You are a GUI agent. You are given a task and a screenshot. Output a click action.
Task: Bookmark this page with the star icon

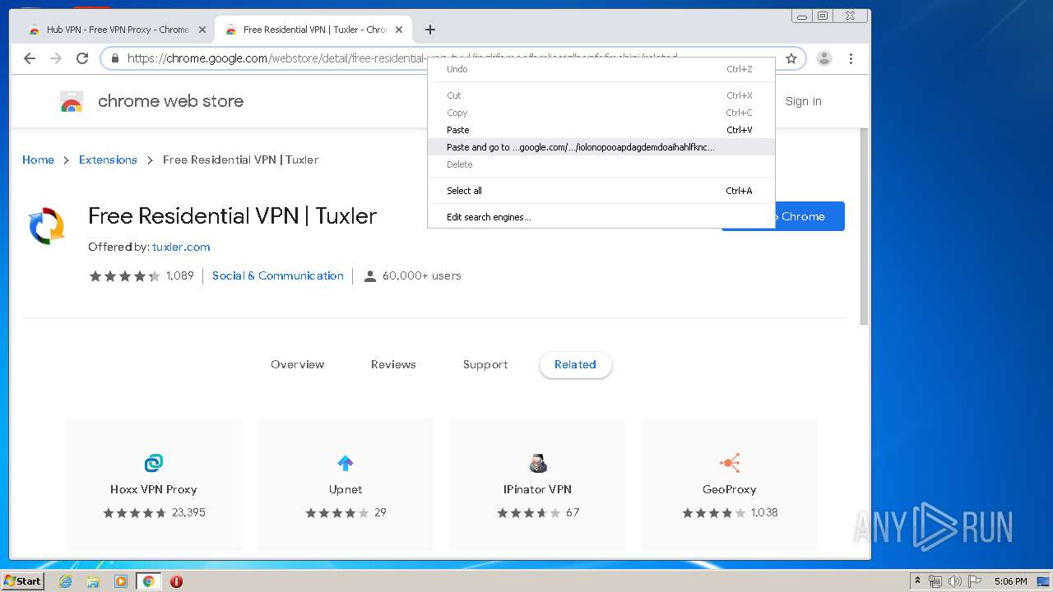coord(791,58)
